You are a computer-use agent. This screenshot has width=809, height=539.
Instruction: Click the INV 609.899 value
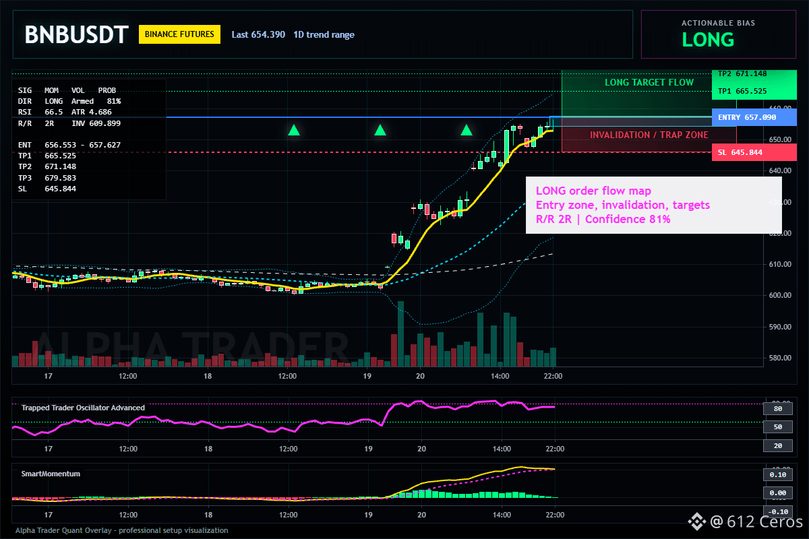(96, 123)
